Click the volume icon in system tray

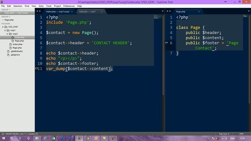click(226, 138)
